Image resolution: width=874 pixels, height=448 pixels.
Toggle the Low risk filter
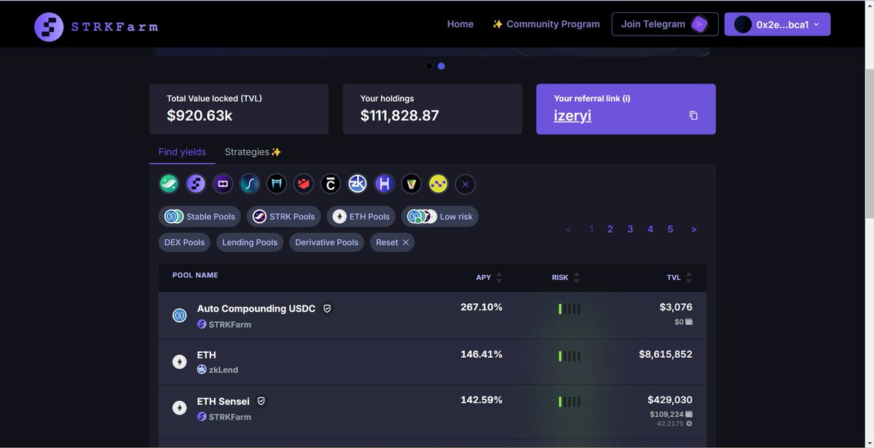(x=440, y=217)
